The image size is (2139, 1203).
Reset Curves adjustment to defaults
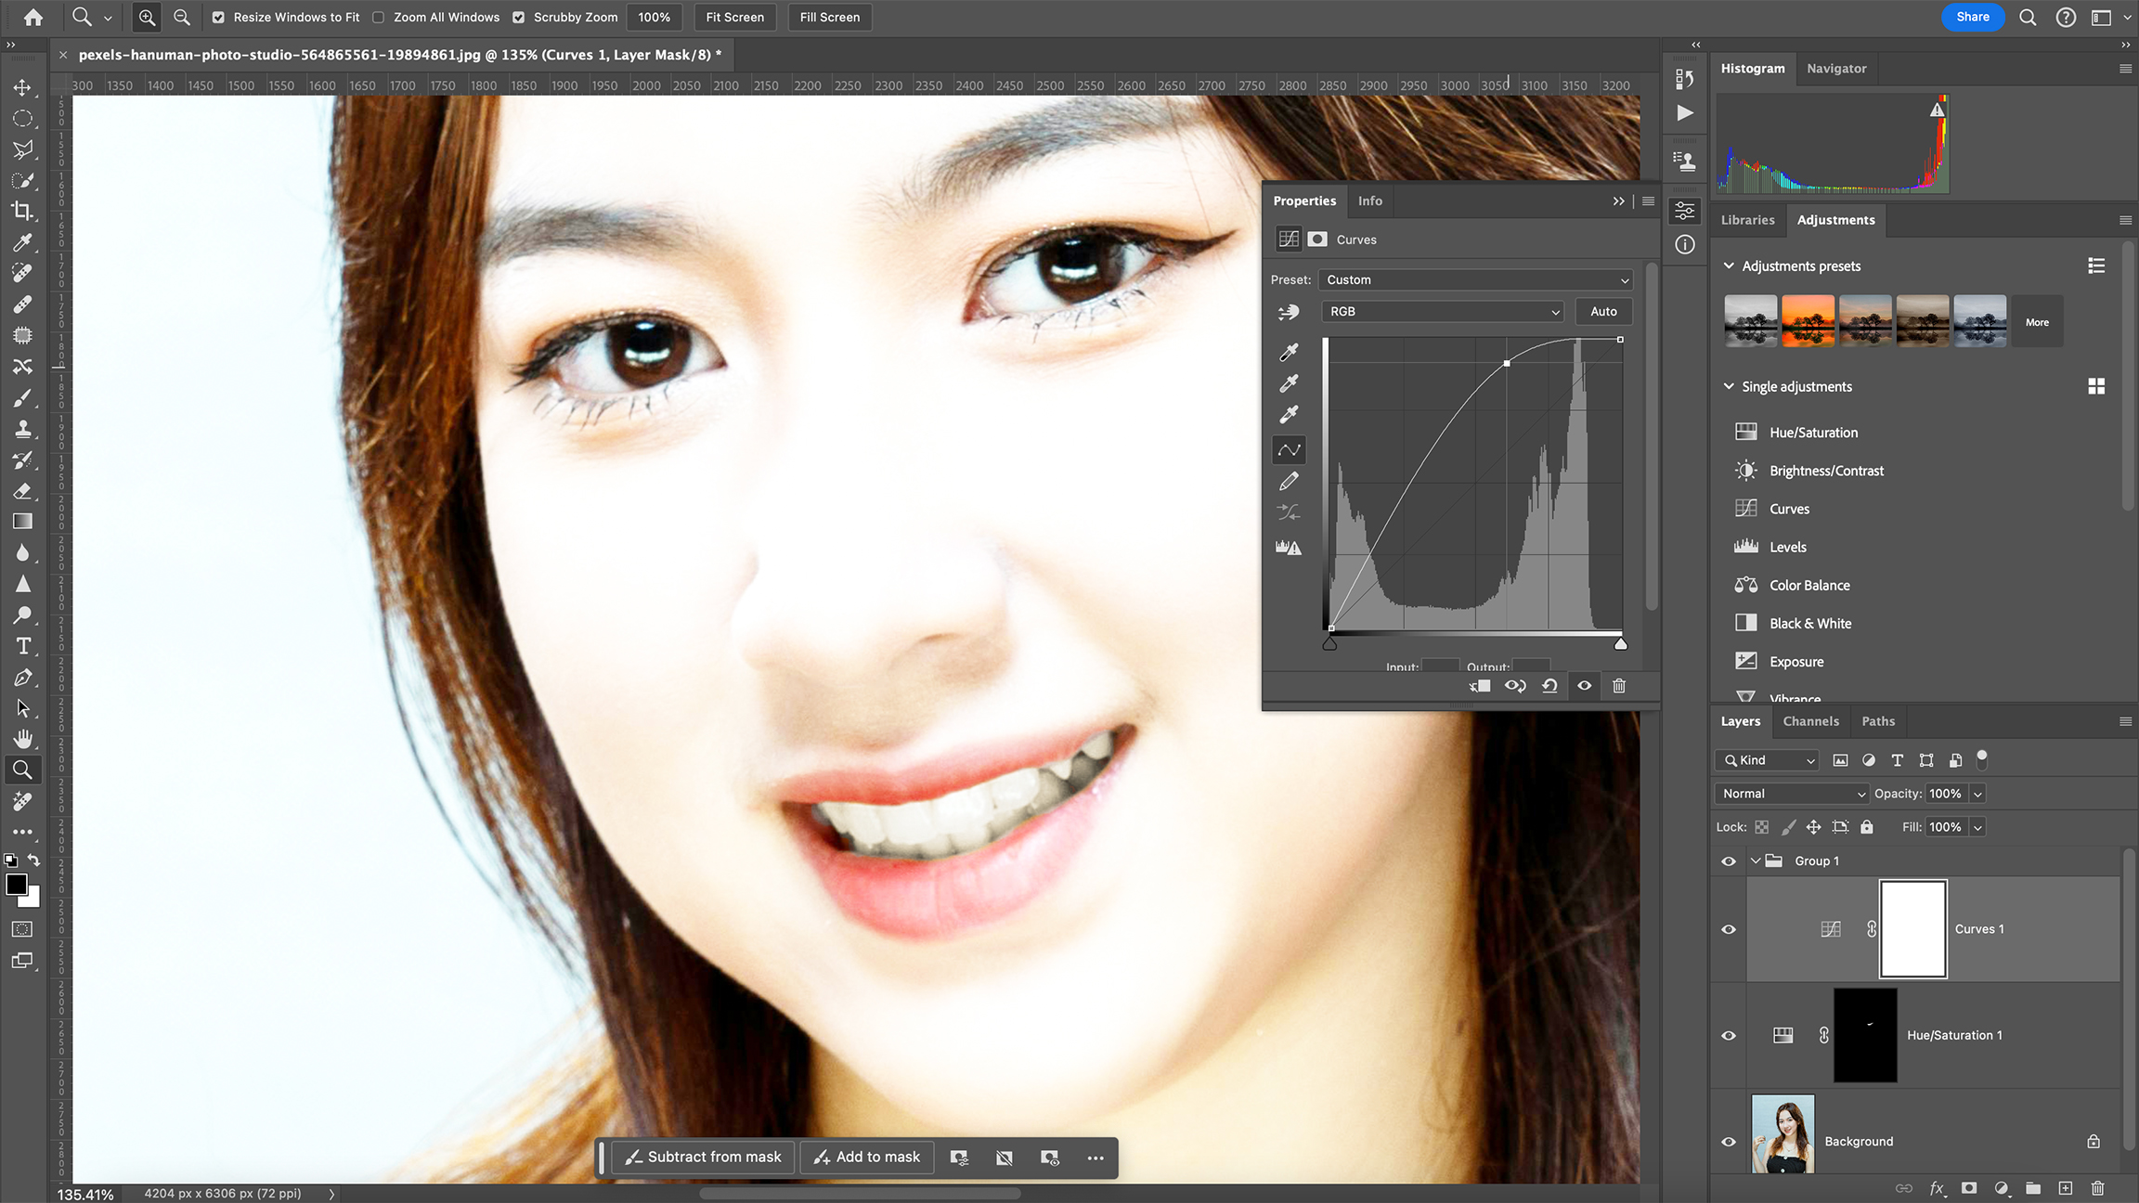pos(1549,686)
